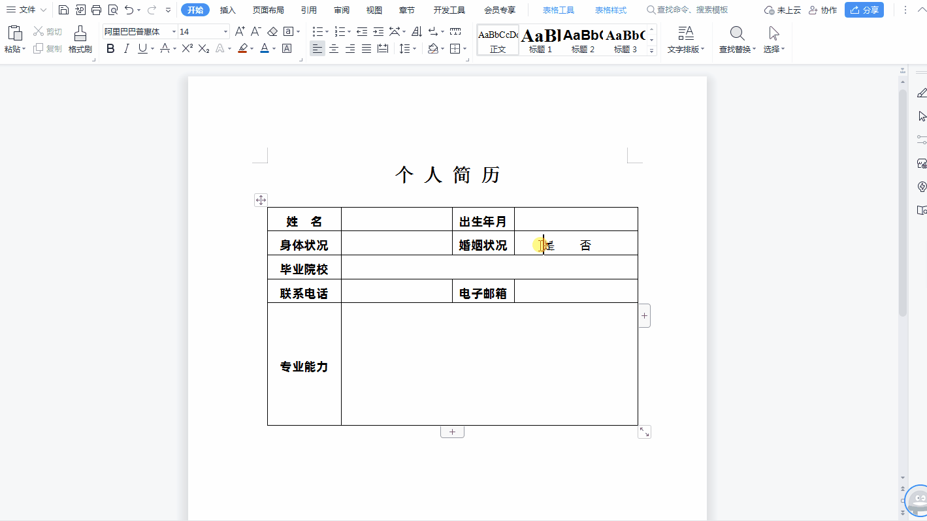Image resolution: width=927 pixels, height=521 pixels.
Task: Open the font name dropdown 阿里巴巴普惠体
Action: [x=174, y=31]
